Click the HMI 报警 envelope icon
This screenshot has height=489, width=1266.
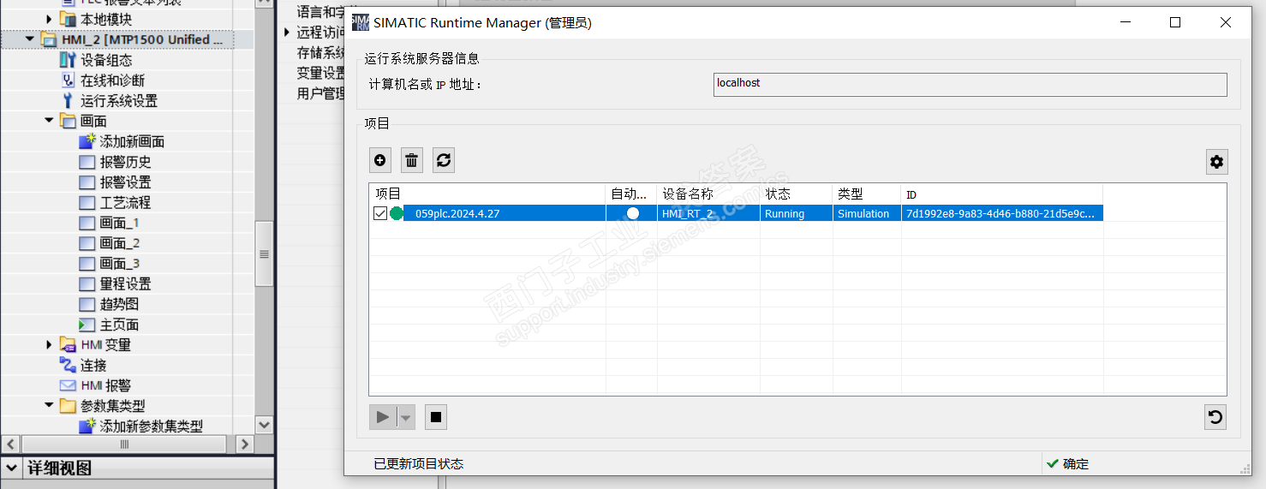coord(68,385)
